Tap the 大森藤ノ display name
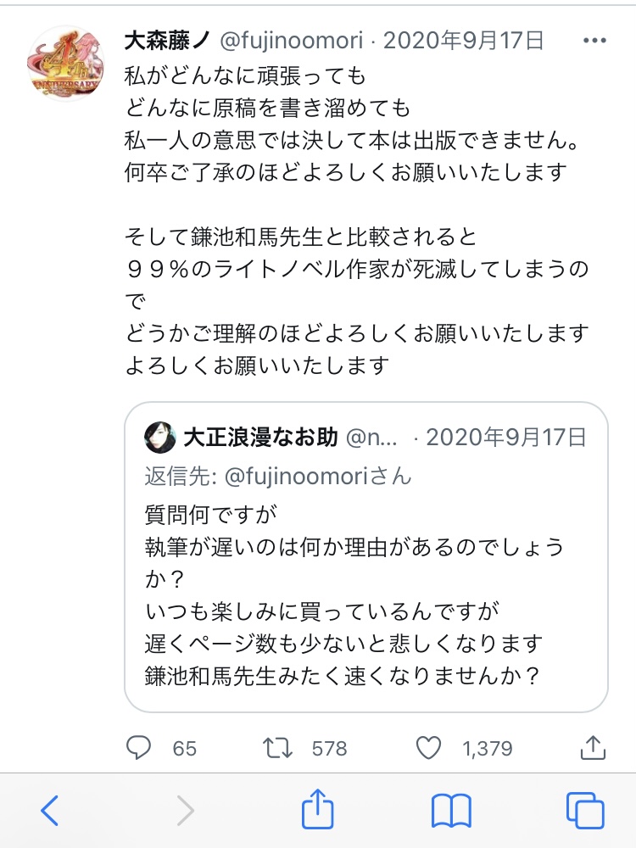Viewport: 636px width, 848px height. pos(168,40)
